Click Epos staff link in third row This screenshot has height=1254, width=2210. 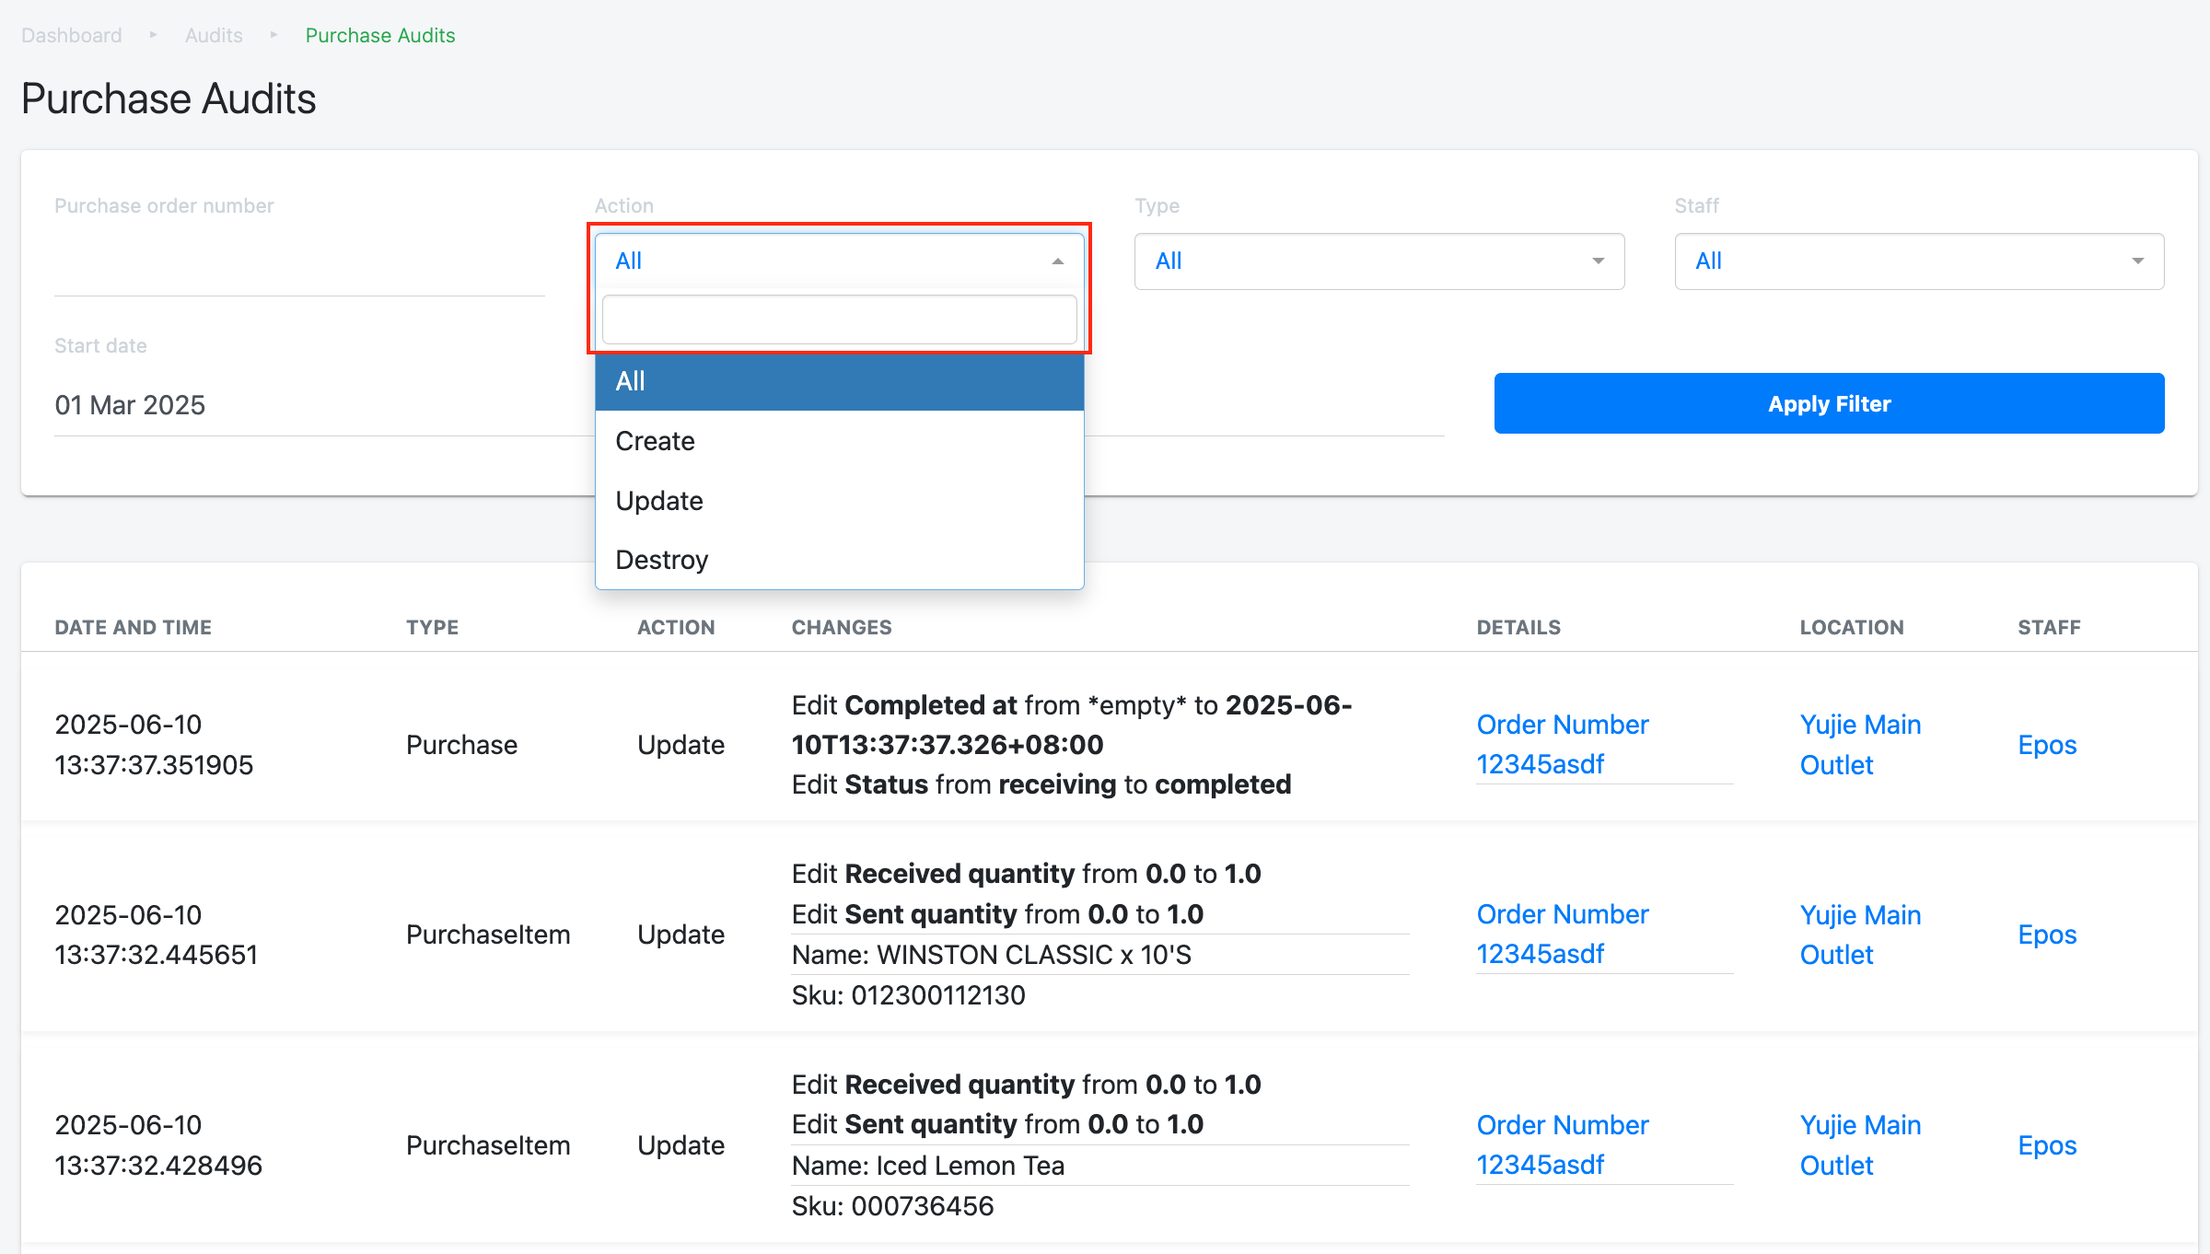coord(2046,1145)
